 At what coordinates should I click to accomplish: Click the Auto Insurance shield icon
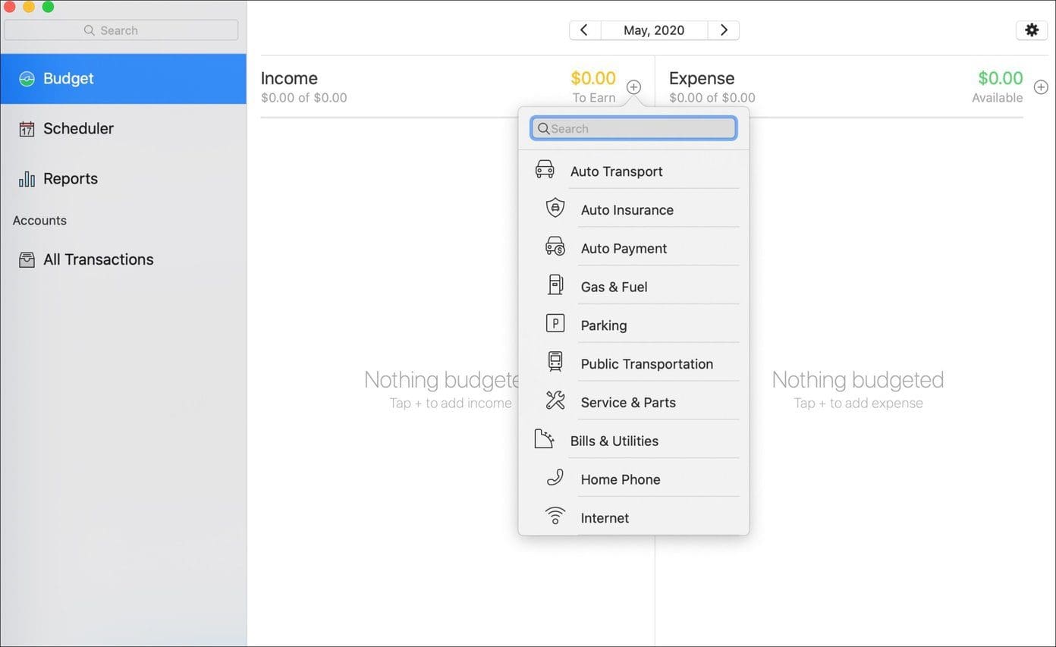(555, 208)
